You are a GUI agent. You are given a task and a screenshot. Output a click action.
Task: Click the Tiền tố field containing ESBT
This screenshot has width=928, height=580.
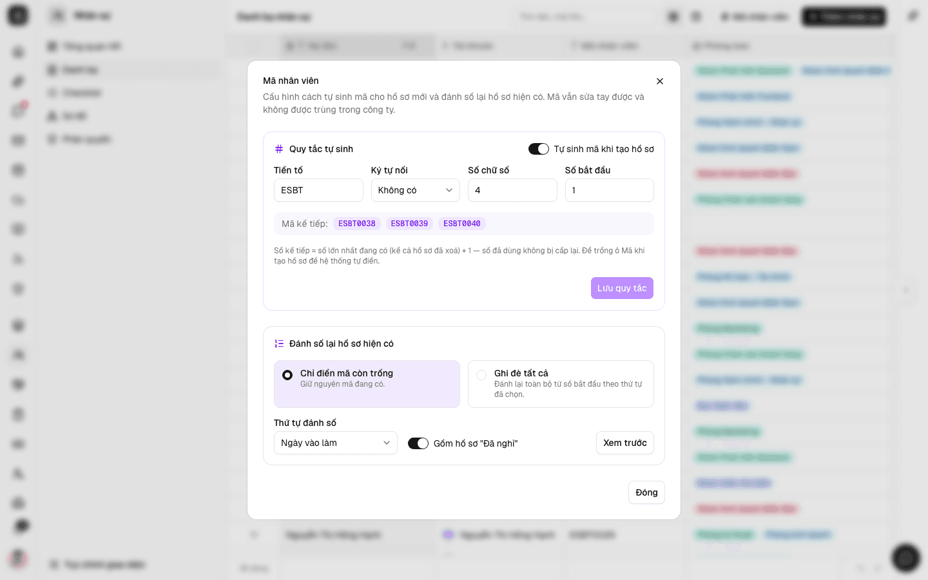pyautogui.click(x=318, y=190)
